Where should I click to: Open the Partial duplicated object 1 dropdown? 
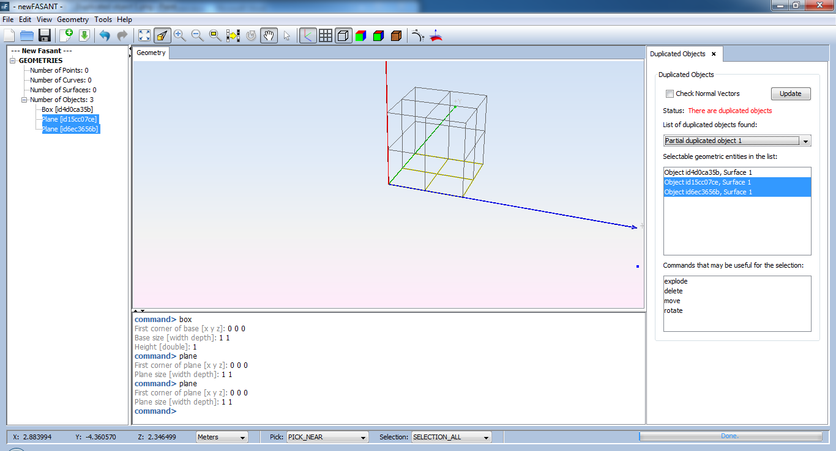[x=737, y=141]
